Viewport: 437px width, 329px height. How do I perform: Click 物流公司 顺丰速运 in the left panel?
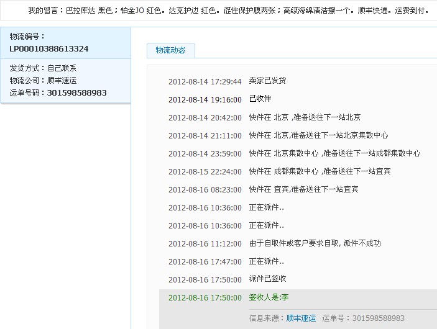click(x=43, y=81)
